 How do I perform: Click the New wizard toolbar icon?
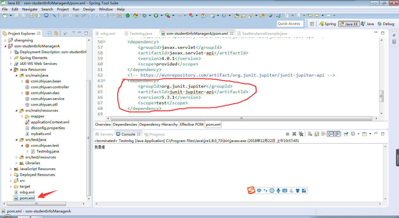[5, 15]
